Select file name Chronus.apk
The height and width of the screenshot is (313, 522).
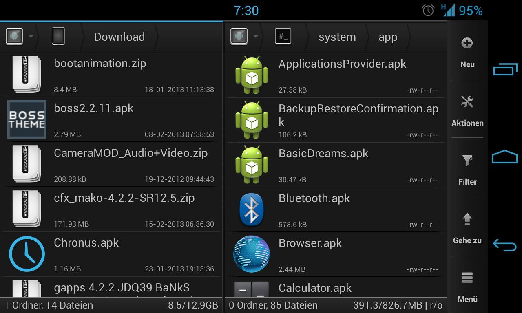tap(86, 243)
